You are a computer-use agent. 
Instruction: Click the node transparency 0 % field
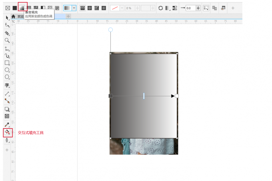pyautogui.click(x=130, y=8)
